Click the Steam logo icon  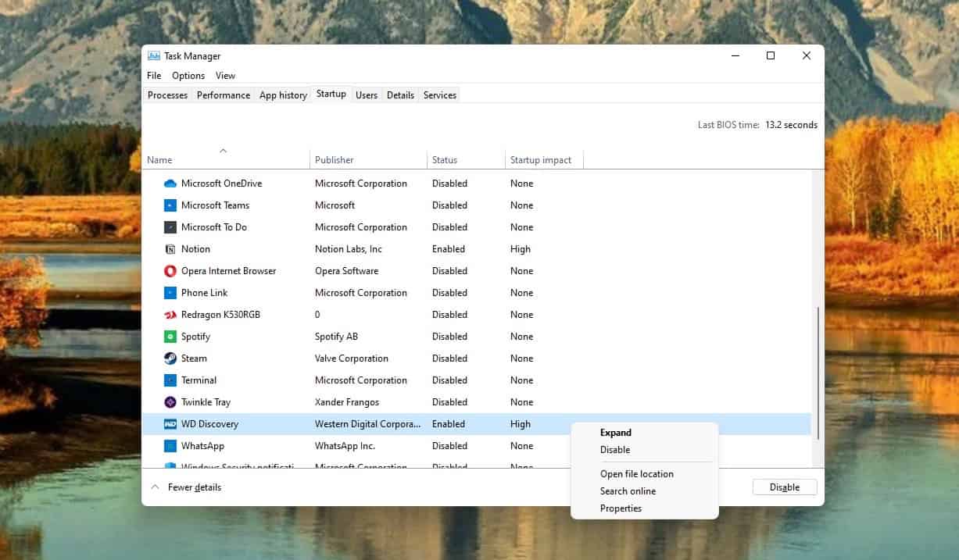click(x=174, y=358)
